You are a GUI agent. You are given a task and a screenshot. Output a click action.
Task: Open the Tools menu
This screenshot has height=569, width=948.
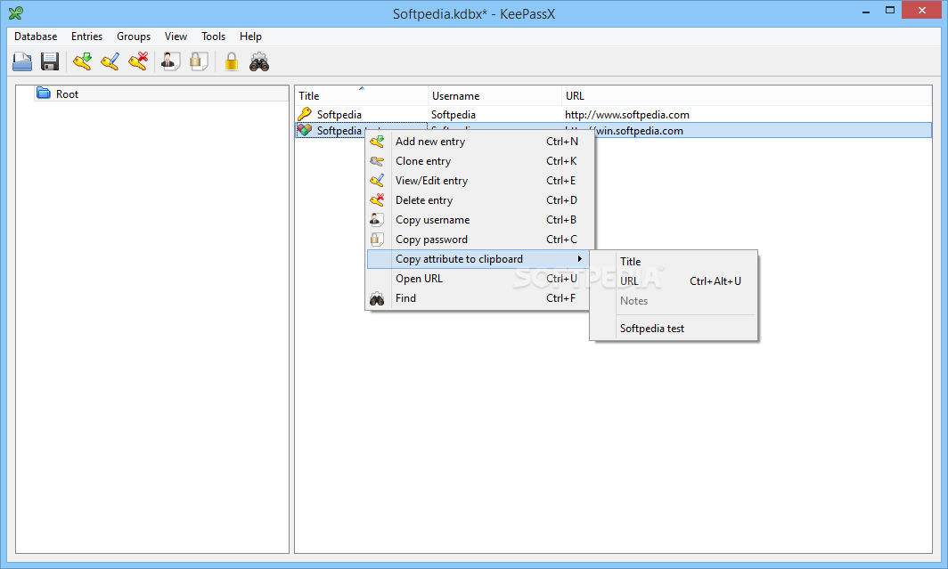213,37
